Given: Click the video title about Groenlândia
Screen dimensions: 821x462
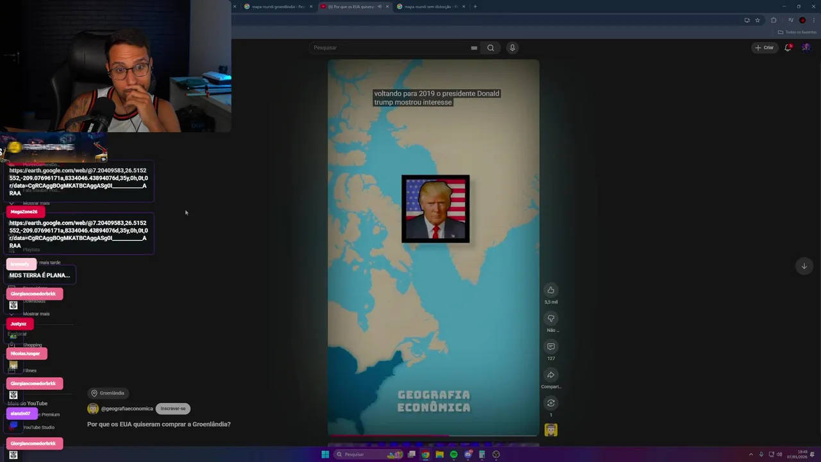Looking at the screenshot, I should 159,424.
